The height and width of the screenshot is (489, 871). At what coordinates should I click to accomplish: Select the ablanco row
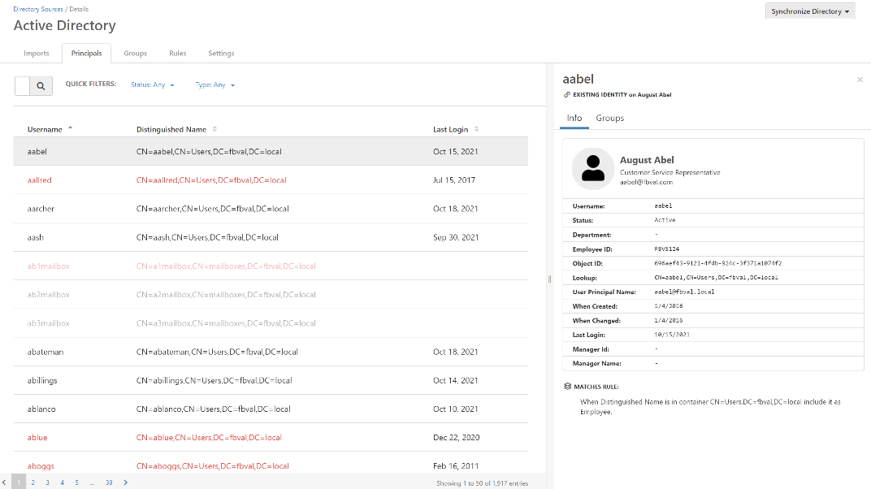271,409
